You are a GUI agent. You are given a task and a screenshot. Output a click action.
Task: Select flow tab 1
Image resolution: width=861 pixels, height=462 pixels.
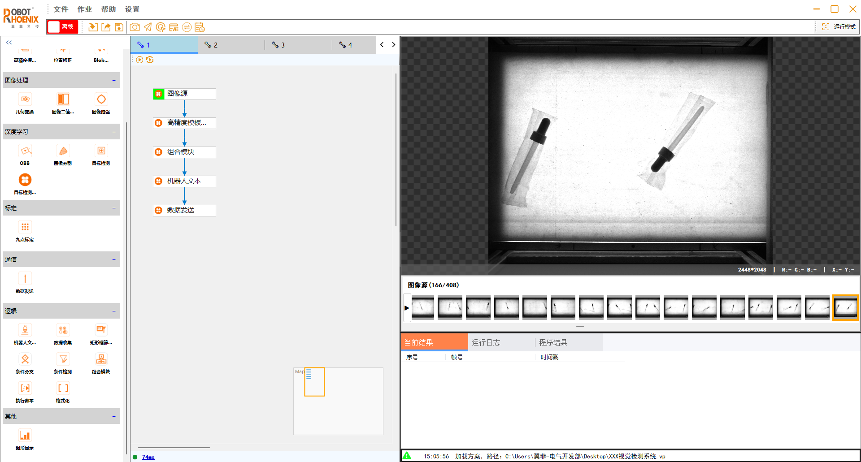(164, 45)
